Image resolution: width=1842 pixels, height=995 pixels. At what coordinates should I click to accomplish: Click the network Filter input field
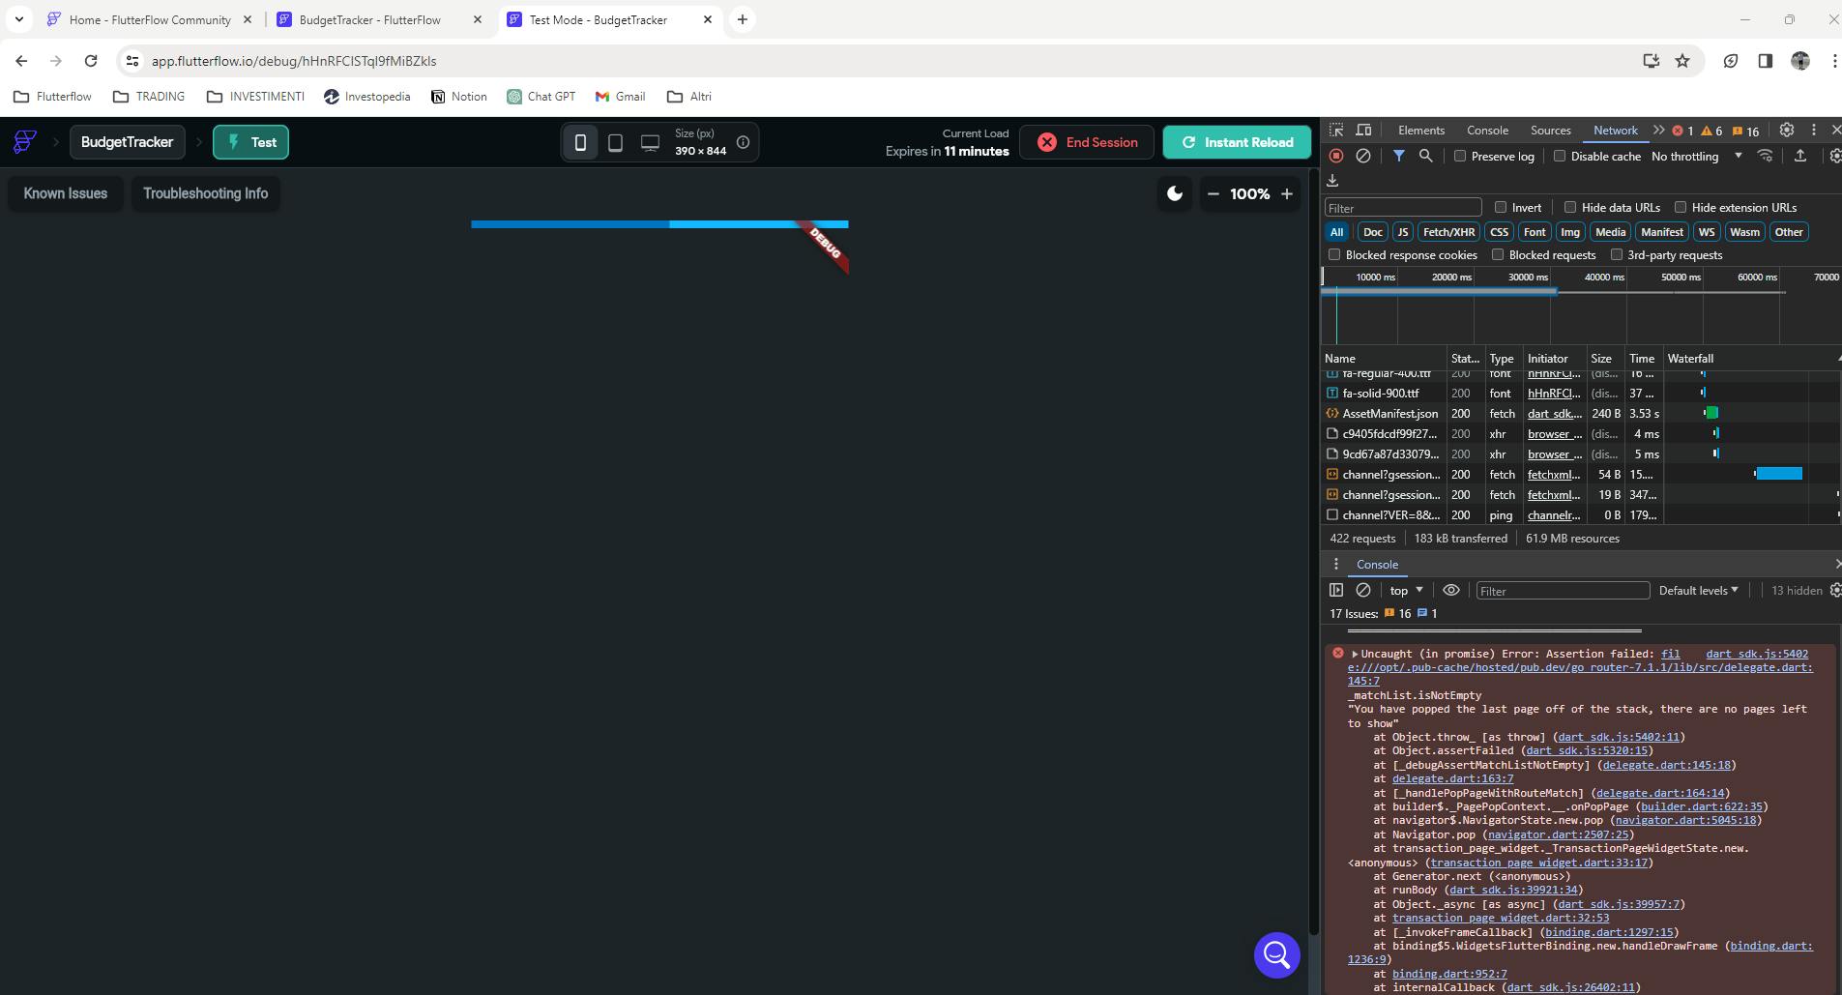click(1403, 207)
